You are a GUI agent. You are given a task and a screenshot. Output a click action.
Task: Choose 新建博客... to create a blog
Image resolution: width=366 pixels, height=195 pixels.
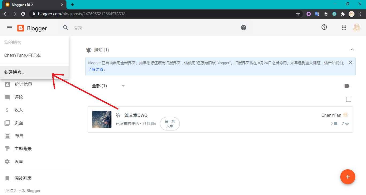34,72
